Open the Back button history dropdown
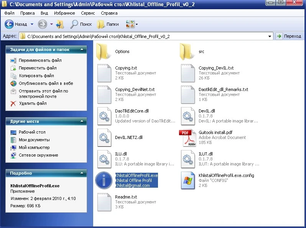This screenshot has width=306, height=228. [32, 24]
